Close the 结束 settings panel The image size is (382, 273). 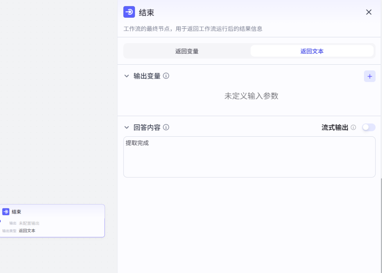point(369,12)
